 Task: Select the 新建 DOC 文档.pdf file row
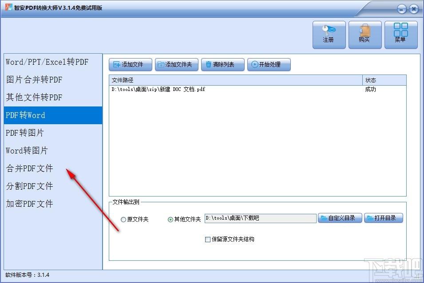pos(258,90)
